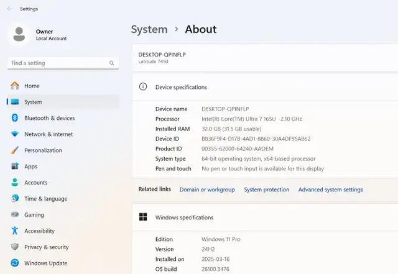Click the Settings window title

(29, 9)
